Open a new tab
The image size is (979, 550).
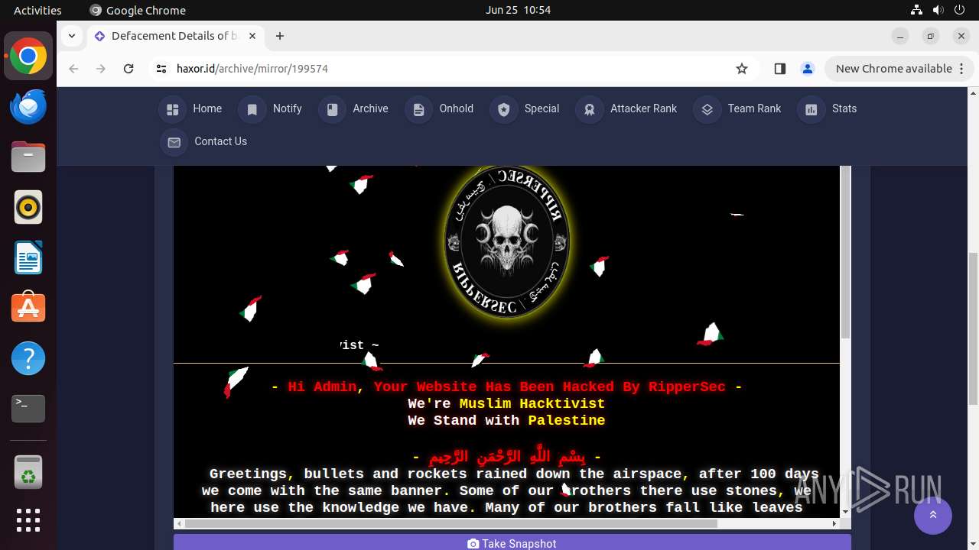(280, 36)
